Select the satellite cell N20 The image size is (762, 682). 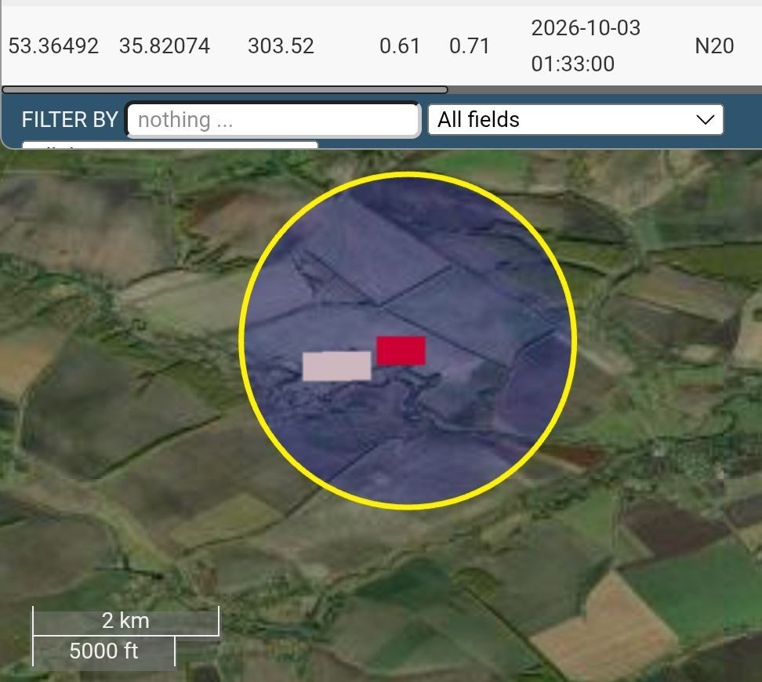coord(714,46)
